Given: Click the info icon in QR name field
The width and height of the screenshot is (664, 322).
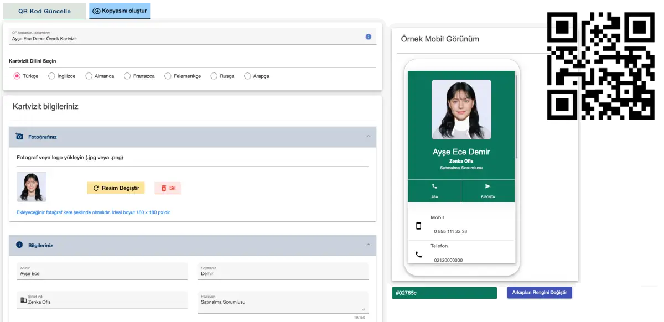Looking at the screenshot, I should point(369,37).
